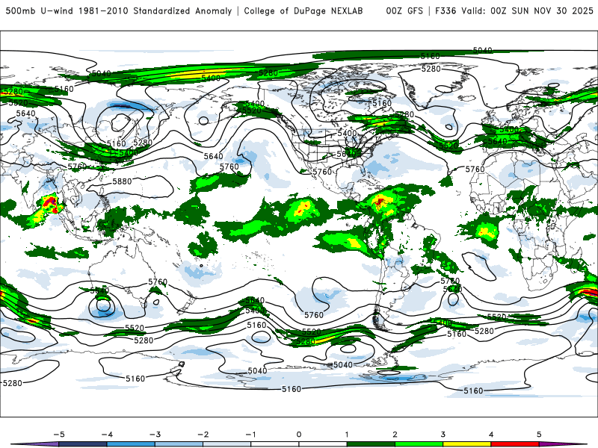
Task: Click the "2" color bar label
Action: click(395, 435)
